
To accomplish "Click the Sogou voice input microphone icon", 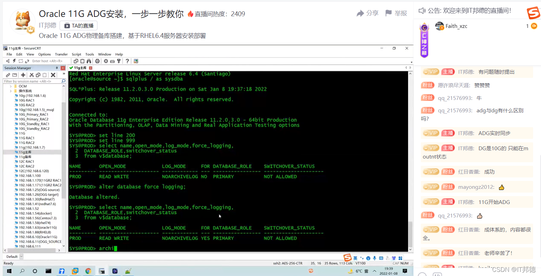I will coord(374,258).
